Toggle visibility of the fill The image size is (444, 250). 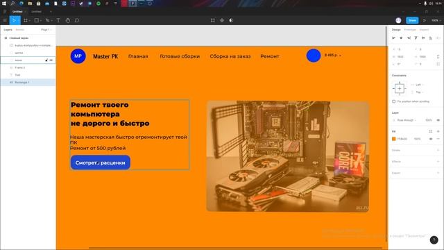pos(431,139)
